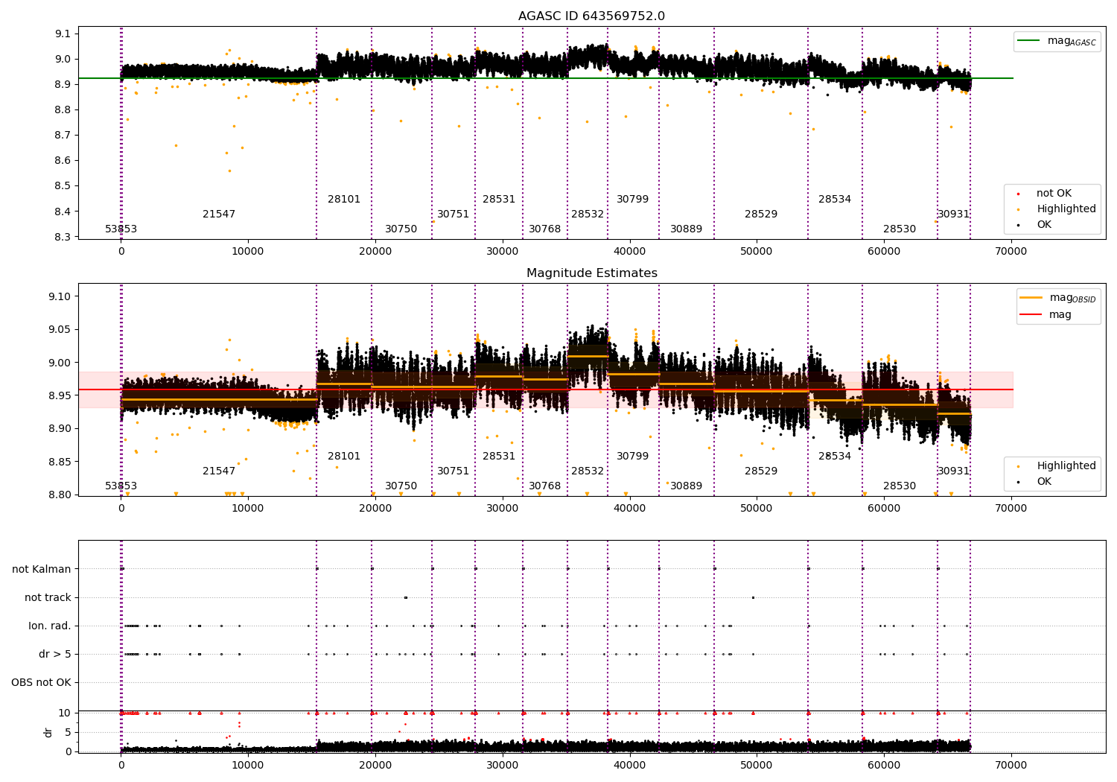Image resolution: width=1117 pixels, height=782 pixels.
Task: Click the 'OBS not OK' axis label
Action: point(41,683)
